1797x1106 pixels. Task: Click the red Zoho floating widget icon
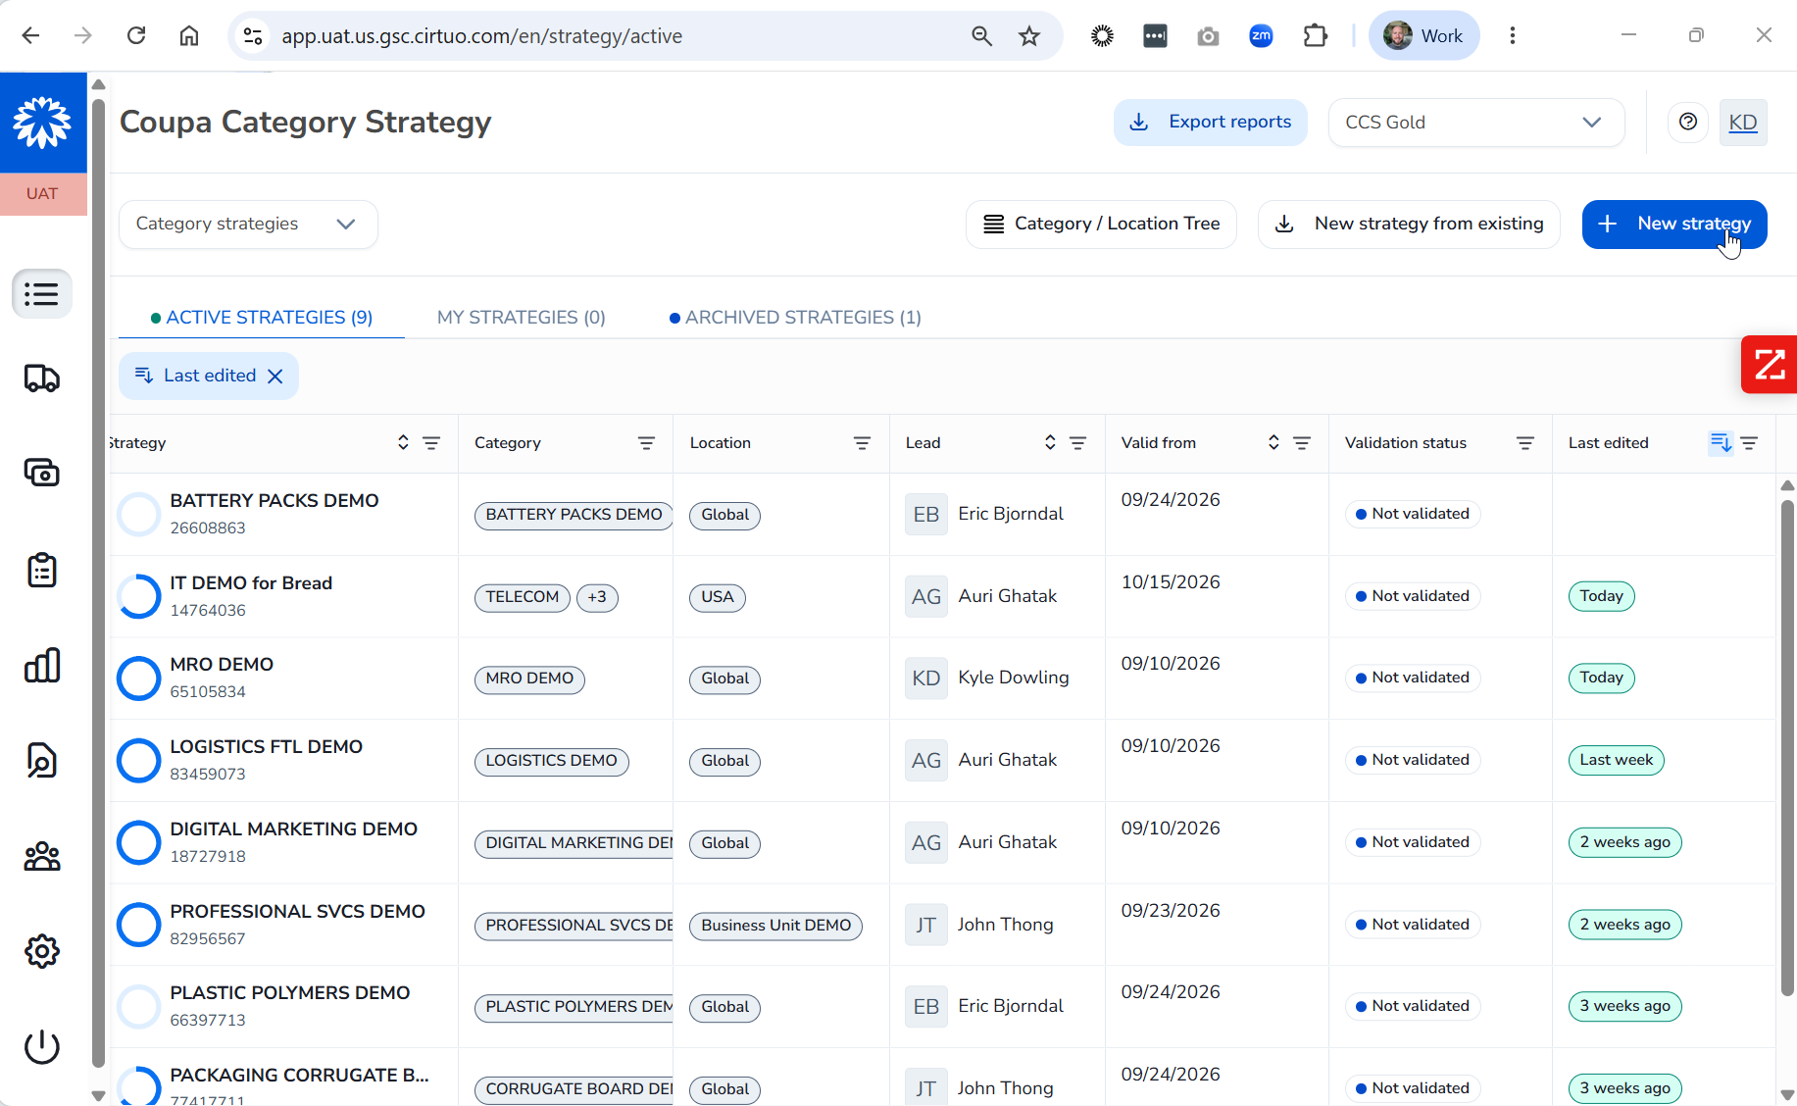[x=1769, y=365]
